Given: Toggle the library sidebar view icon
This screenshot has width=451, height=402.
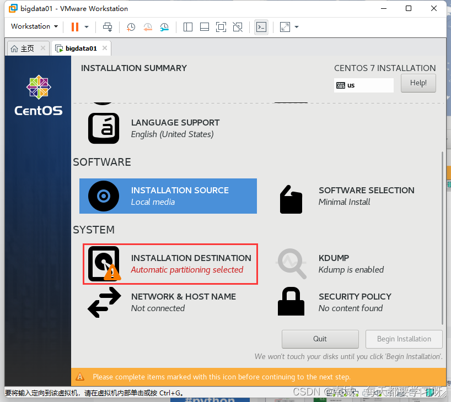Looking at the screenshot, I should (188, 27).
